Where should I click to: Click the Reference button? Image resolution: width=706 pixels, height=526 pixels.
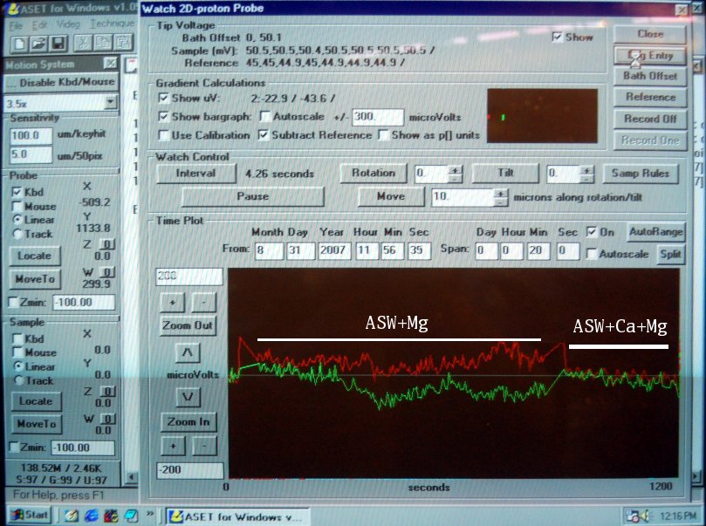click(650, 97)
